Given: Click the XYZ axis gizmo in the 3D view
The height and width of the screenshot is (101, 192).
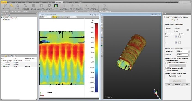Looking at the screenshot, I should pyautogui.click(x=156, y=93).
